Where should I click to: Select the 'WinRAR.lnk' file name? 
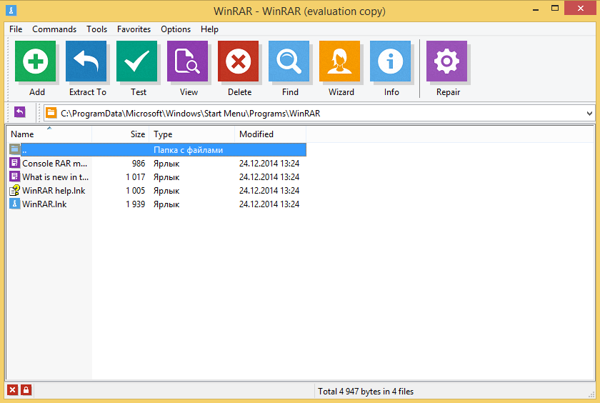pos(44,204)
